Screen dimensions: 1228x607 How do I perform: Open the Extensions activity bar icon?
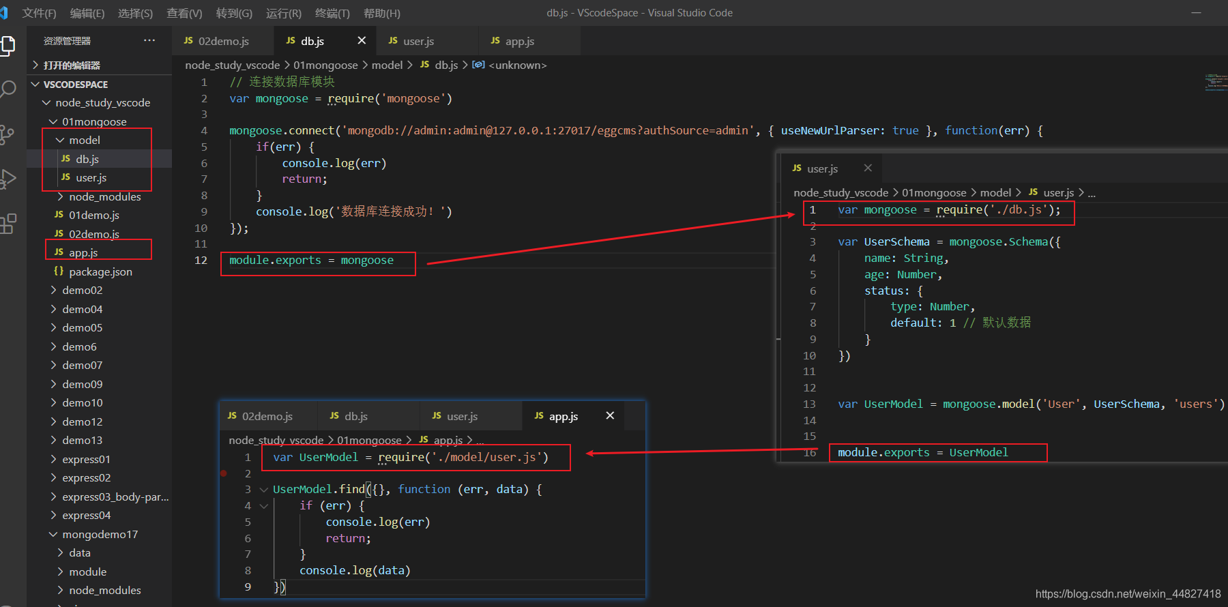click(7, 224)
